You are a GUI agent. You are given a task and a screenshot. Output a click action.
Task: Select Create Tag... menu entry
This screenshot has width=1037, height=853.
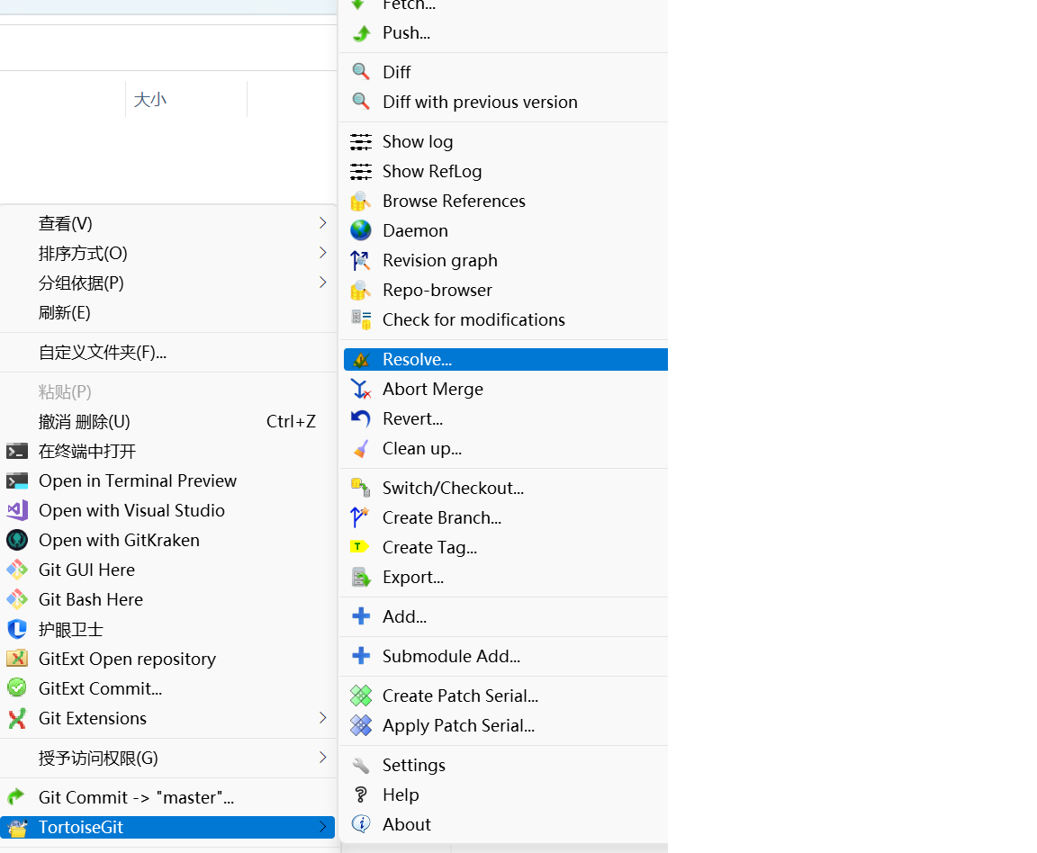click(506, 547)
